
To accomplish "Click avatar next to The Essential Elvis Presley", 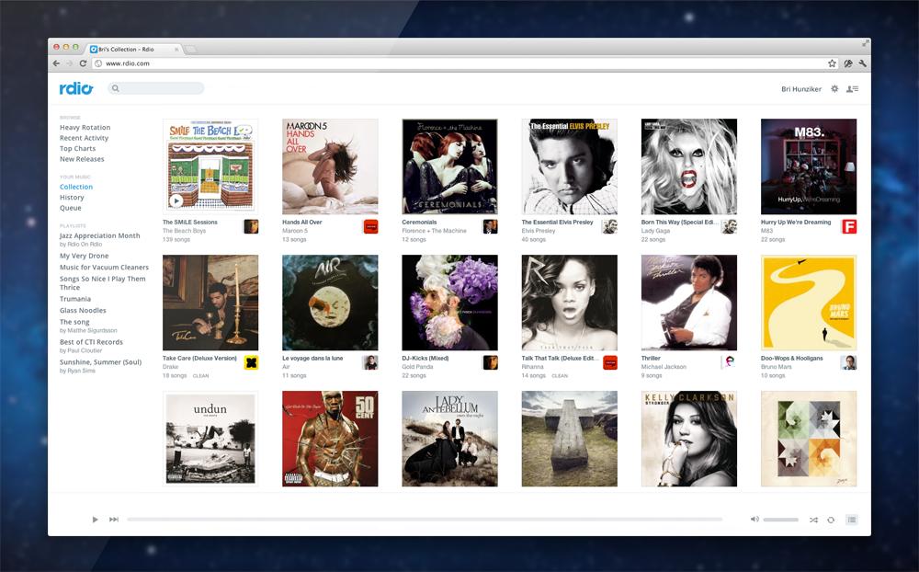I will pos(609,226).
